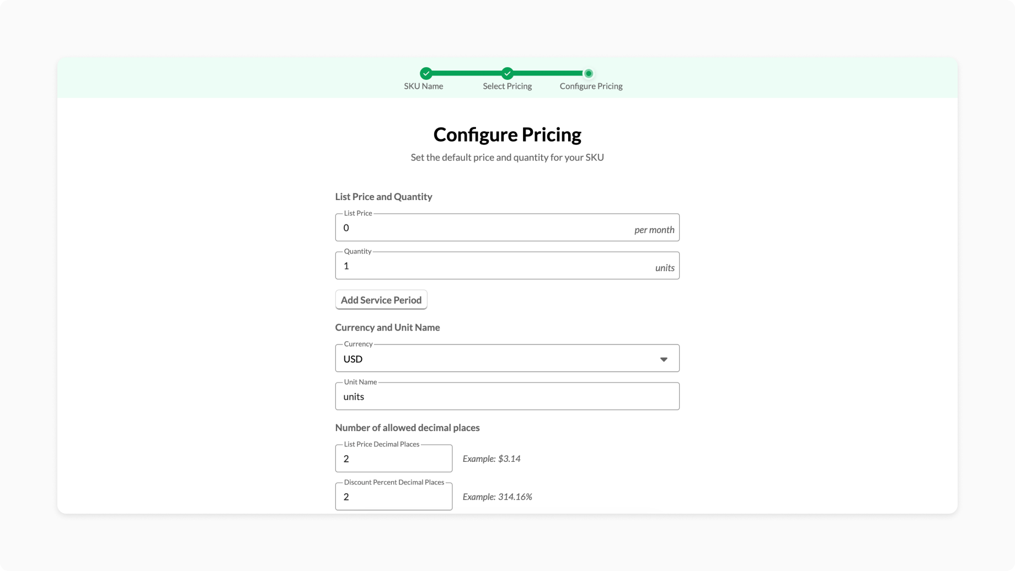This screenshot has height=571, width=1015.
Task: Focus the List Price Decimal Places field
Action: click(x=393, y=459)
